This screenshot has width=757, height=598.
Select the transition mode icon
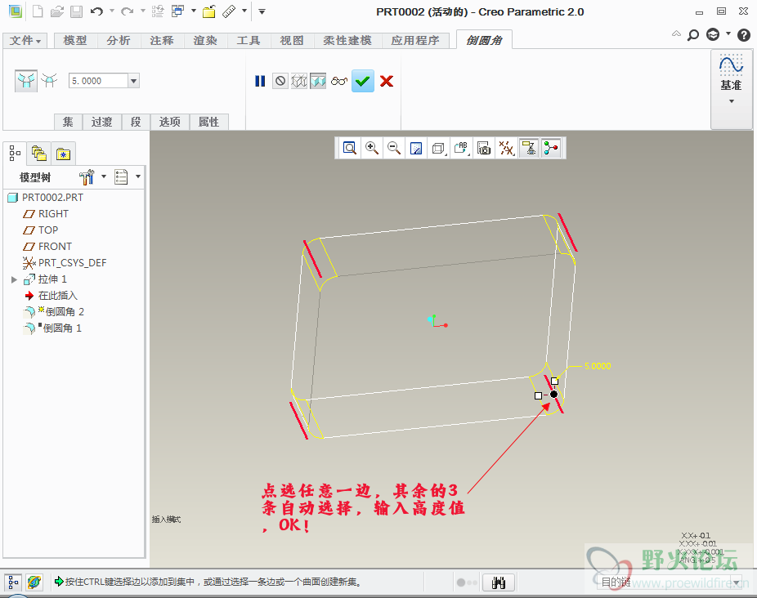pyautogui.click(x=49, y=80)
